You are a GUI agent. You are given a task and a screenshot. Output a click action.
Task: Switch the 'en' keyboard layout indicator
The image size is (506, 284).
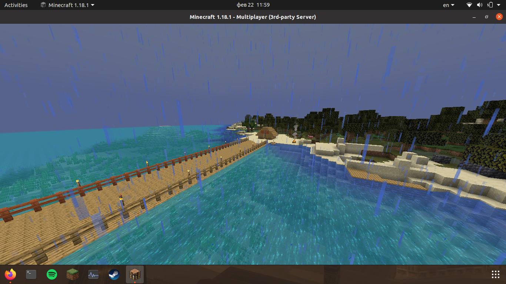(x=449, y=5)
